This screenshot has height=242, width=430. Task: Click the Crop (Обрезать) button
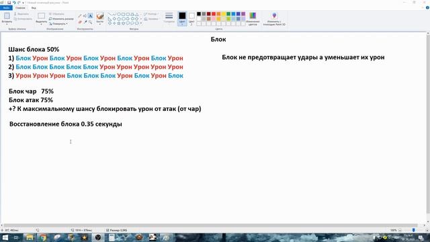(x=56, y=13)
